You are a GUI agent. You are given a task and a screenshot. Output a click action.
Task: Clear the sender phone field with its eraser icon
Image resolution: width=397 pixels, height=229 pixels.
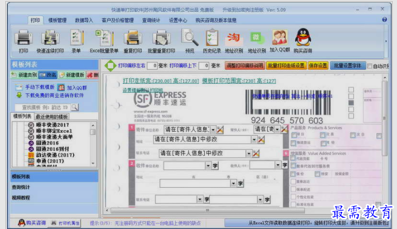pyautogui.click(x=256, y=153)
